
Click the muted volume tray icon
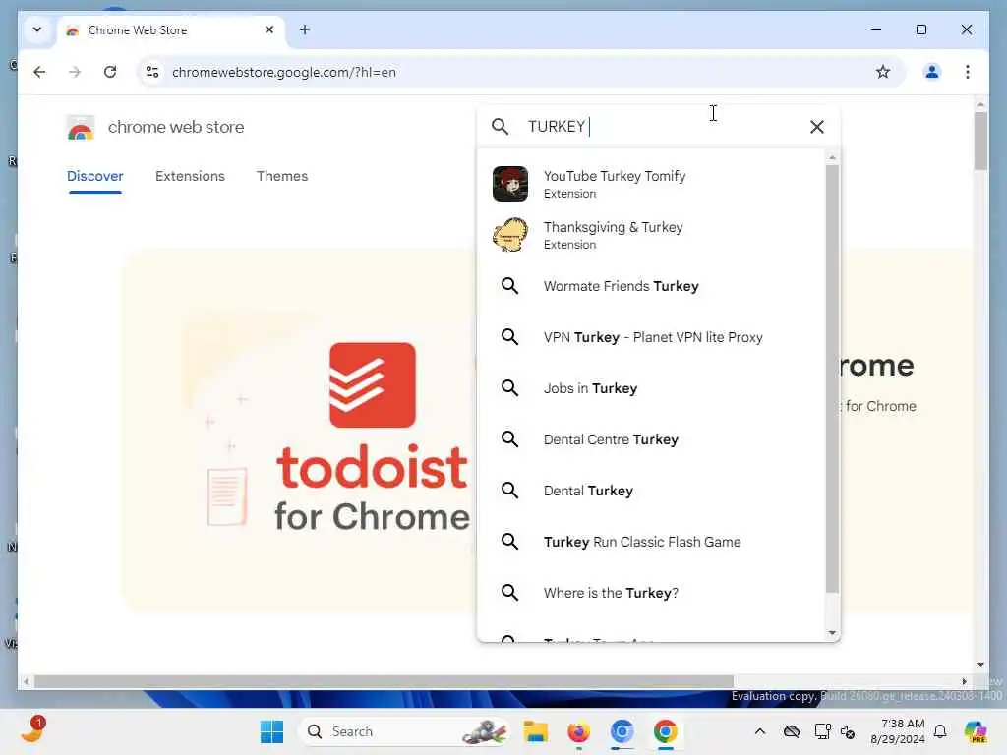click(x=848, y=731)
